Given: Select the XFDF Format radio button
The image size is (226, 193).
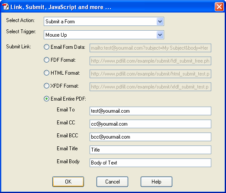Looking at the screenshot, I should pyautogui.click(x=46, y=86).
